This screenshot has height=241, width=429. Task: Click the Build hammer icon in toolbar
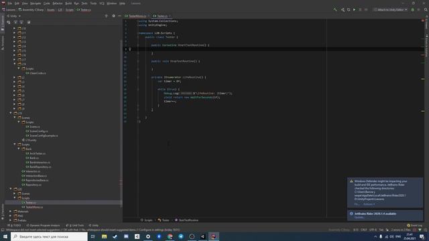point(335,9)
